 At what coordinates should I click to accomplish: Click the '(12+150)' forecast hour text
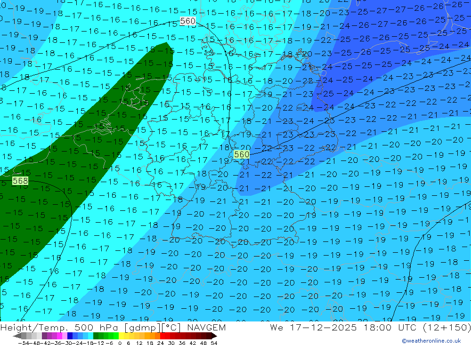click(447, 327)
